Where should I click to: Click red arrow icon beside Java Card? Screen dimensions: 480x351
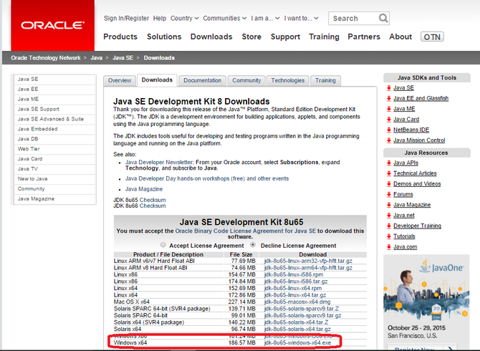tap(389, 120)
